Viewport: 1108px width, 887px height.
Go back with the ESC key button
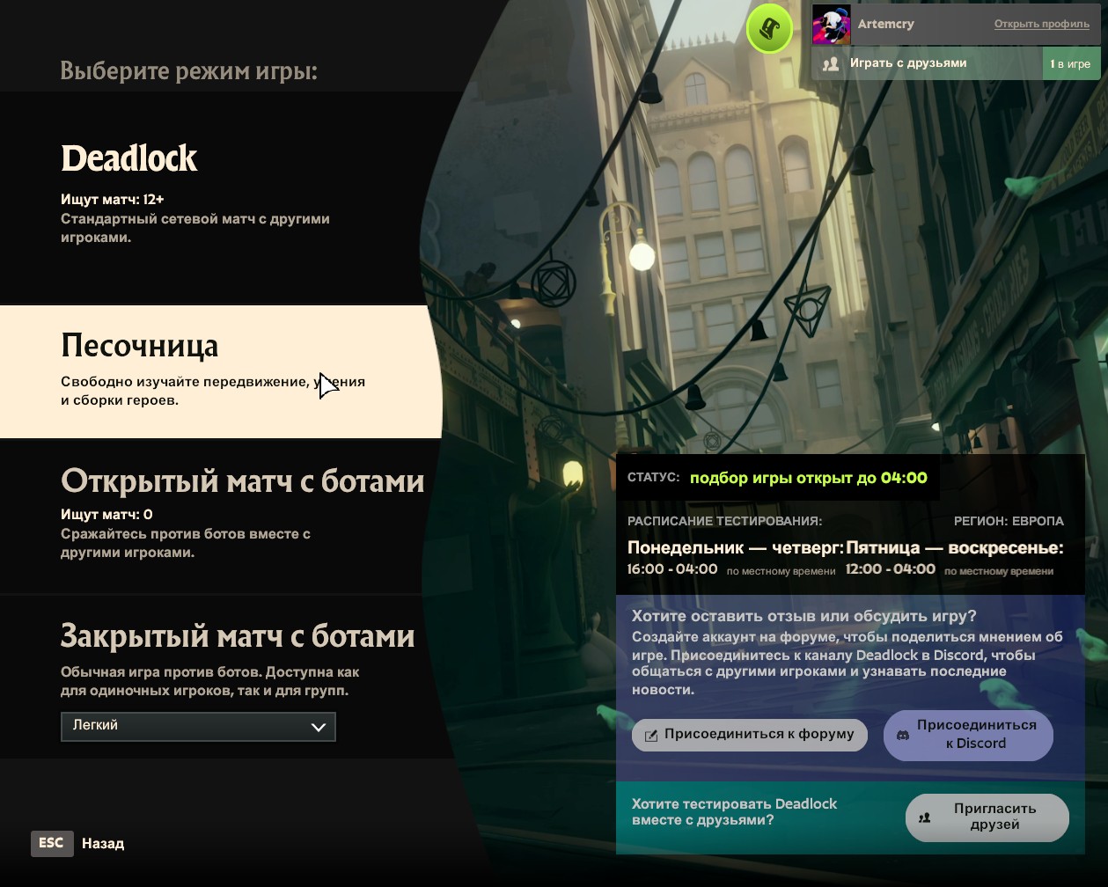coord(51,843)
